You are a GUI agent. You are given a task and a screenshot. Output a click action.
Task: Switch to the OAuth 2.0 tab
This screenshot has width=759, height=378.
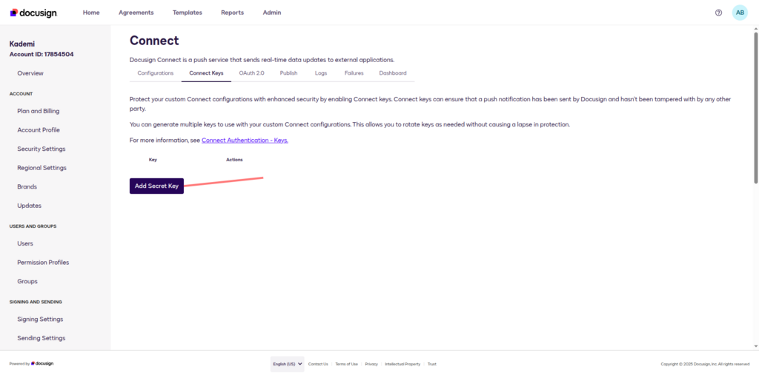pyautogui.click(x=251, y=73)
